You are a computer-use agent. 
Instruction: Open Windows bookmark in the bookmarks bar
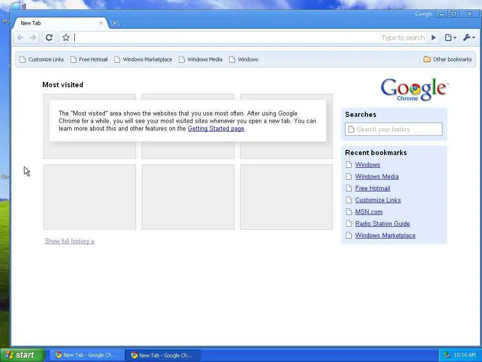point(244,59)
